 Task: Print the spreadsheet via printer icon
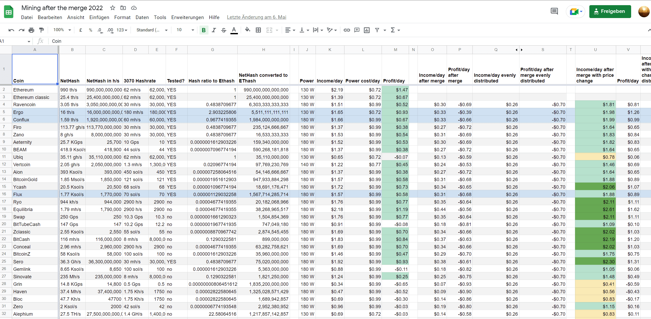(31, 30)
